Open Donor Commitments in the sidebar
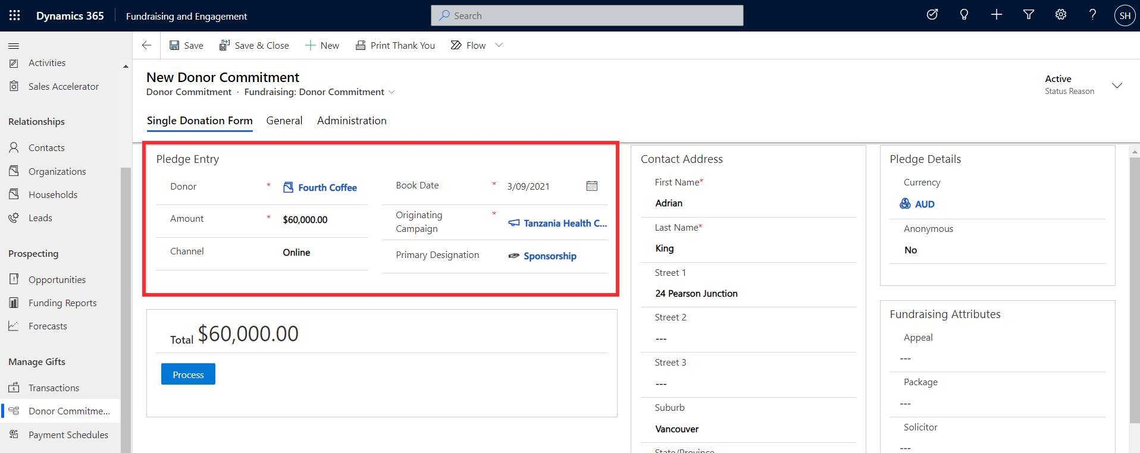This screenshot has height=453, width=1140. (60, 411)
